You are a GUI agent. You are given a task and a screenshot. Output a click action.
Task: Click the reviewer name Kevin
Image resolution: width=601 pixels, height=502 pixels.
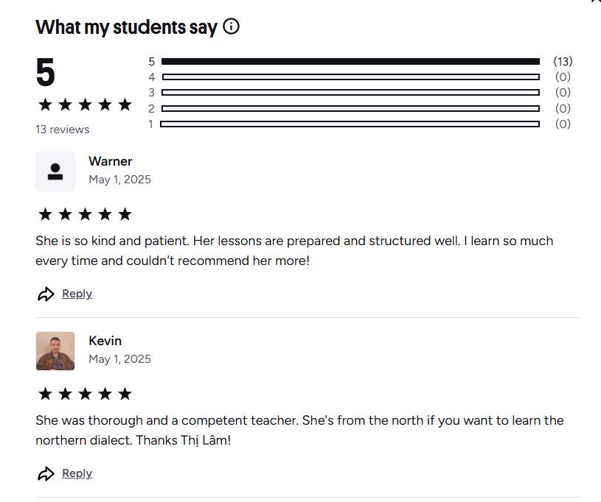click(105, 341)
